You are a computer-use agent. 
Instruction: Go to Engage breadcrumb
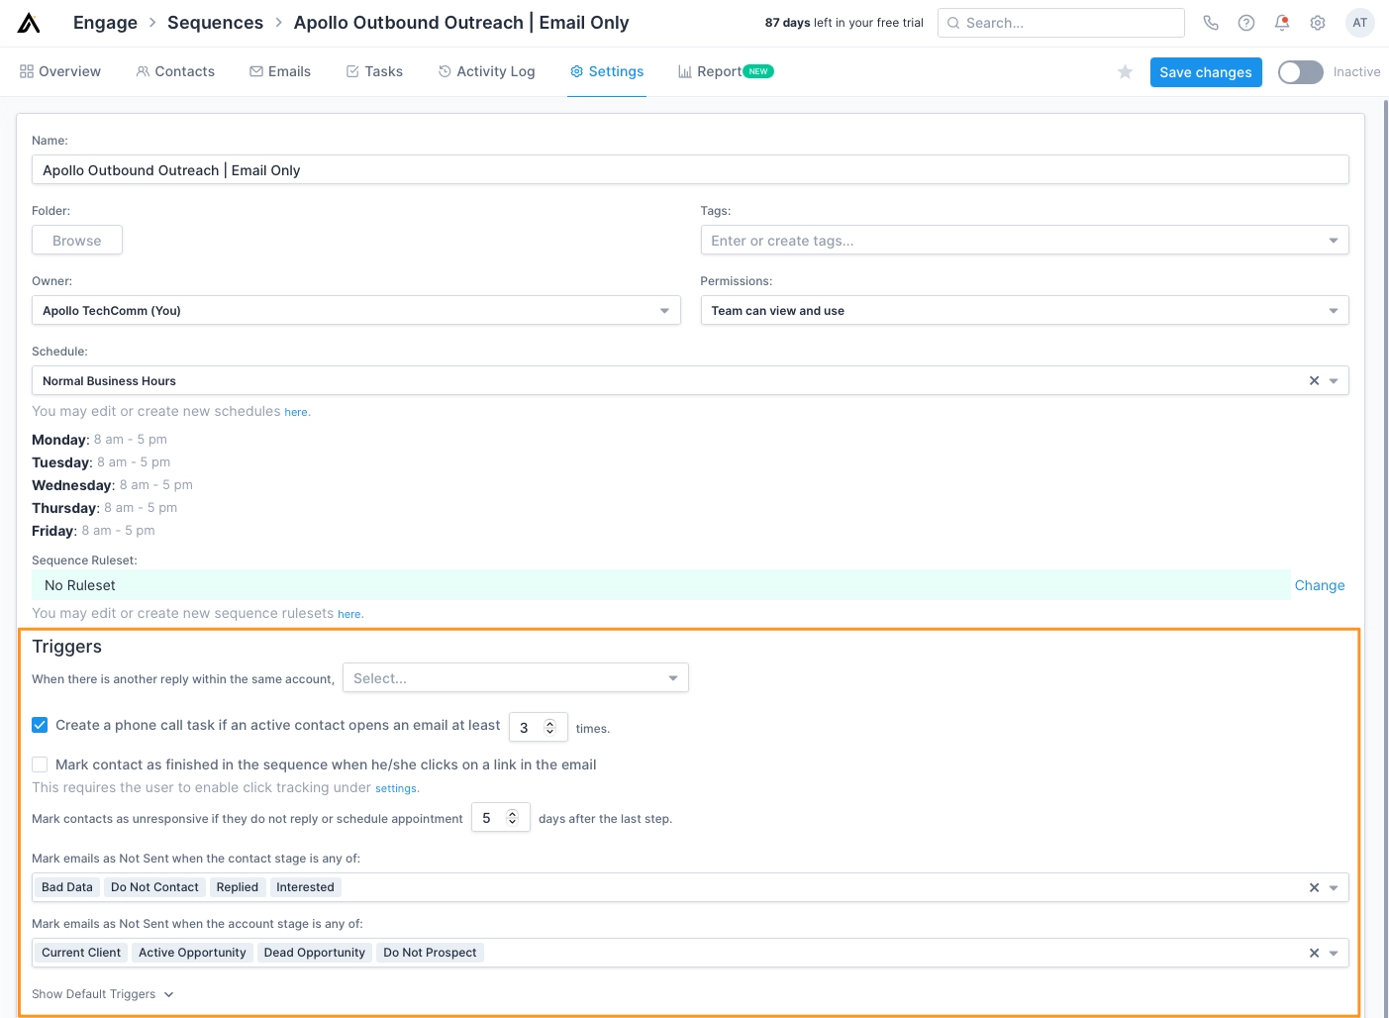click(105, 23)
